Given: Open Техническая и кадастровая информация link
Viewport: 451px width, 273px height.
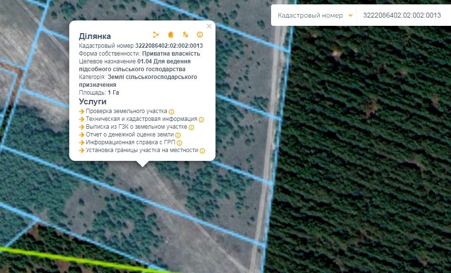Looking at the screenshot, I should (x=141, y=119).
